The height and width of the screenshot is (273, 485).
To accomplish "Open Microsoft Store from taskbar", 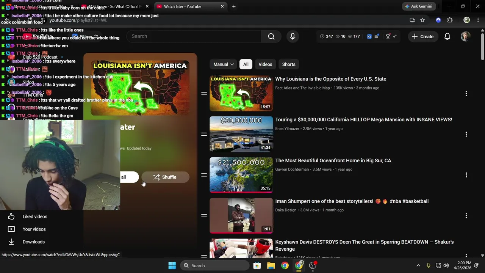I will click(257, 265).
